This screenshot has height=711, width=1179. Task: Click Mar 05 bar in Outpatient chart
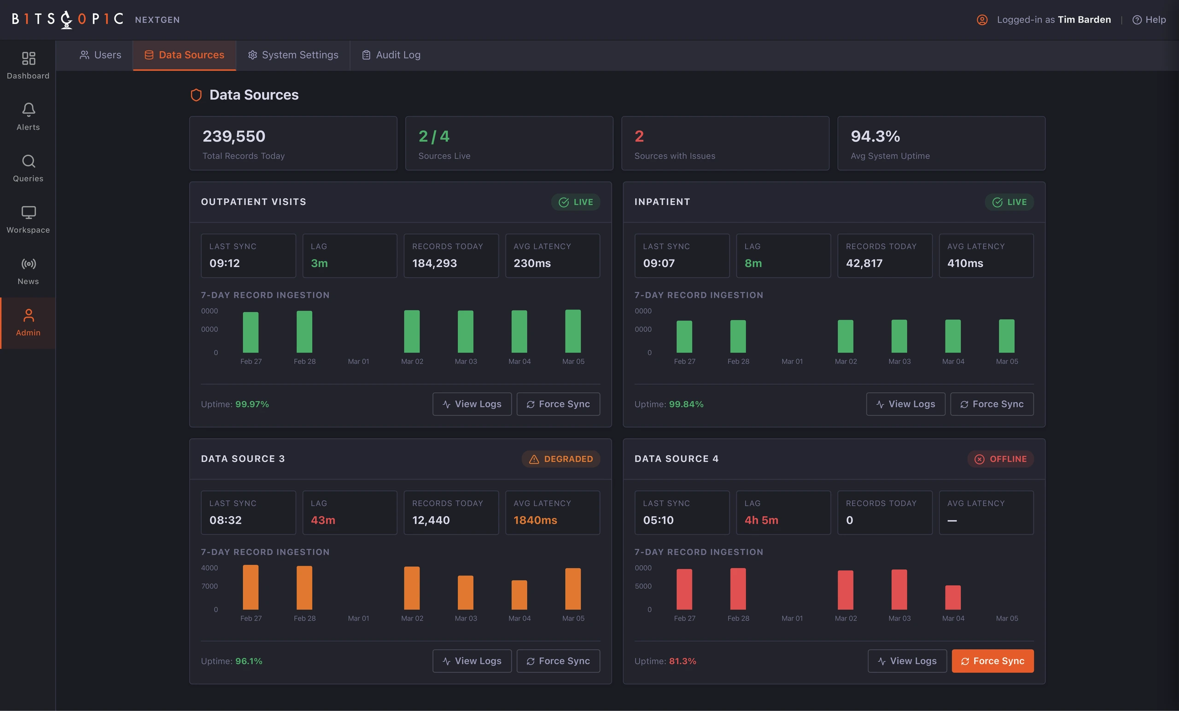click(573, 331)
